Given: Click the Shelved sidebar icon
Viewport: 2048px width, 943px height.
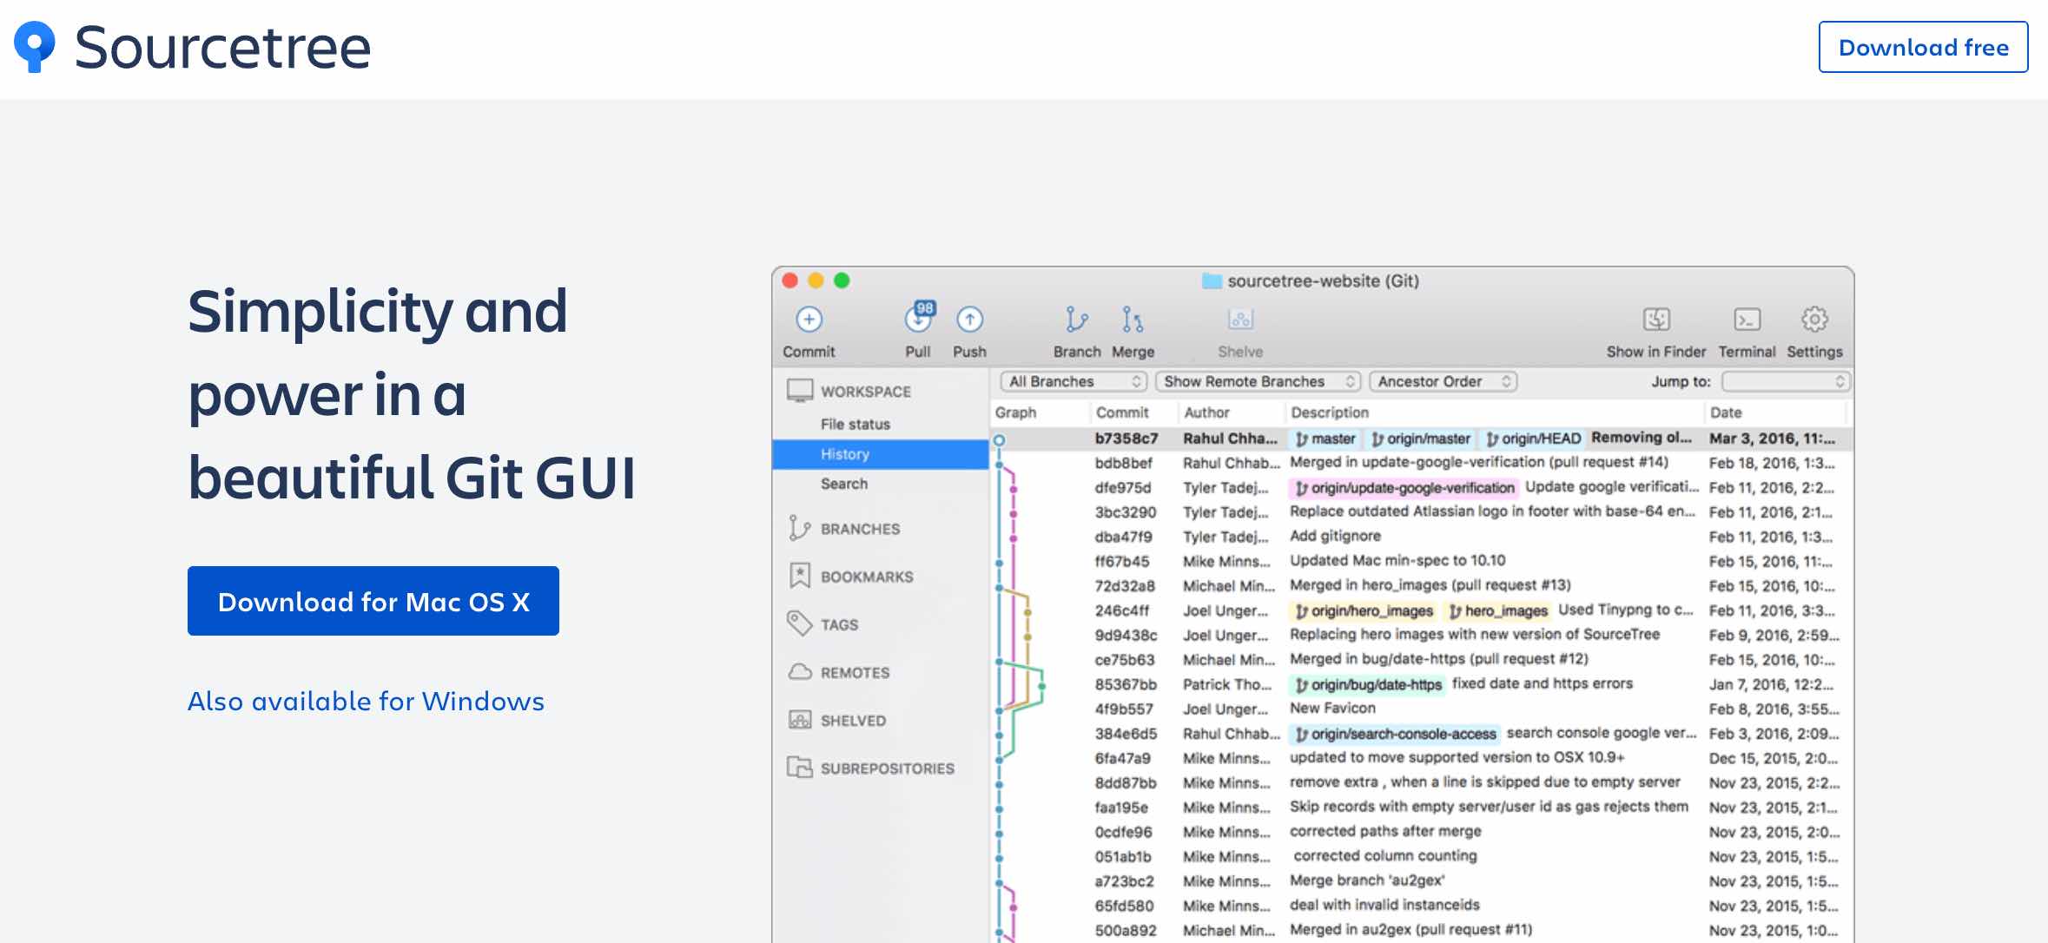Looking at the screenshot, I should point(800,720).
